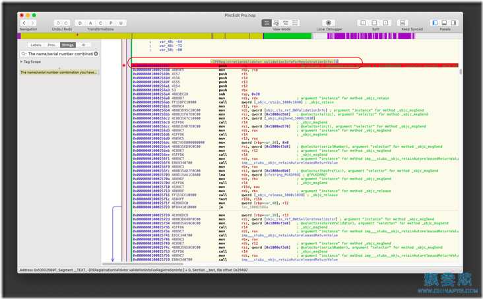Screen dimensions: 483x299
Task: Mark selection as ASCII with A
Action: click(90, 23)
